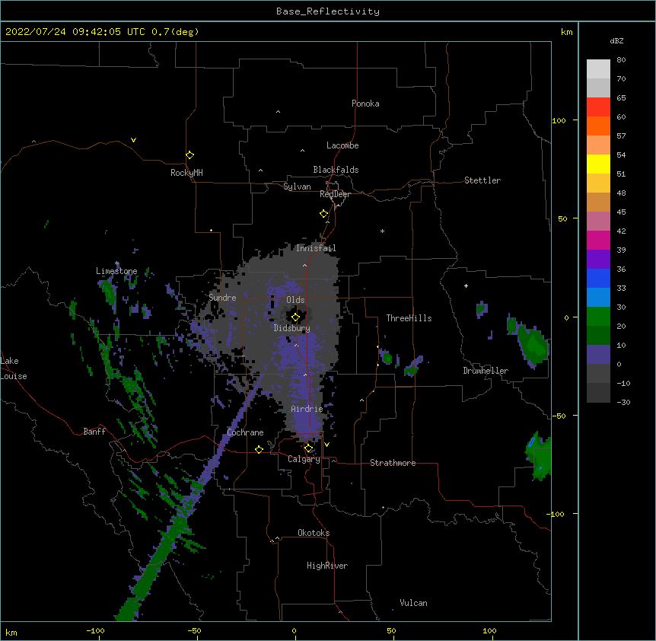Screen dimensions: 656x641
Task: Click the Innisfail town label
Action: click(x=316, y=248)
